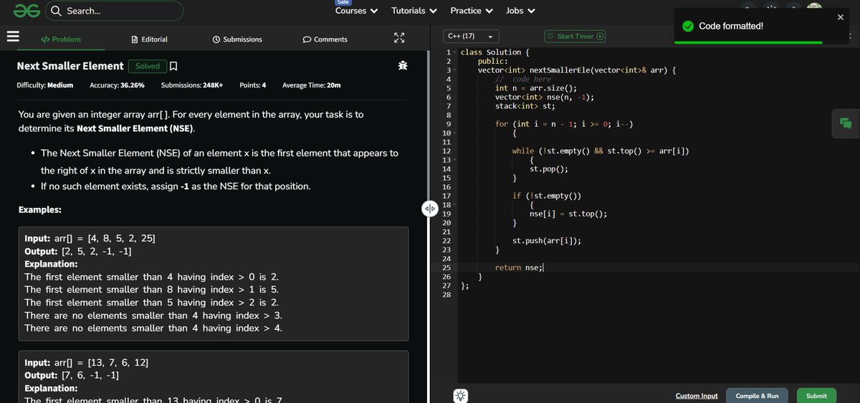Expand problem panel to fullscreen

tap(399, 39)
